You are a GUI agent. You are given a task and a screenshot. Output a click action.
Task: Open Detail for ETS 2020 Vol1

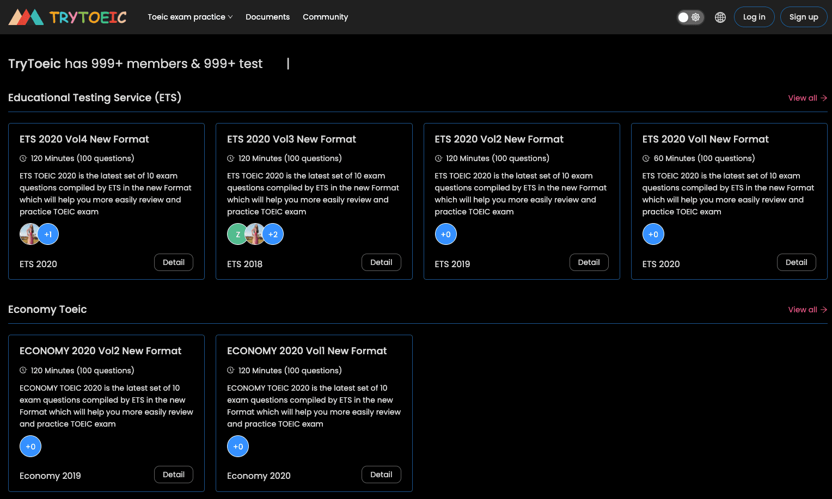[796, 262]
